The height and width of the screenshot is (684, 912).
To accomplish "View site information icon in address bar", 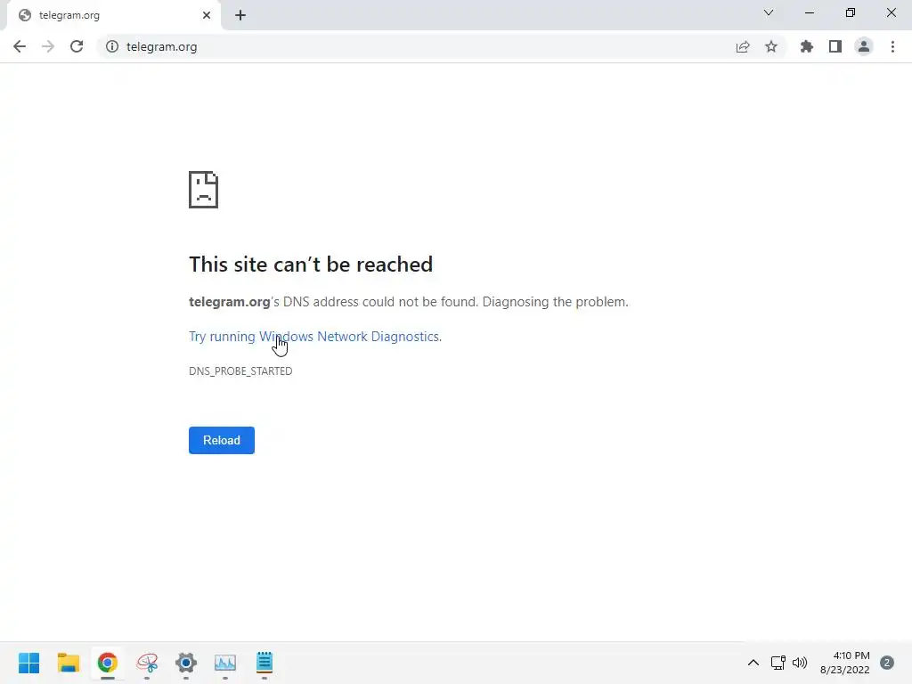I will coord(112,46).
